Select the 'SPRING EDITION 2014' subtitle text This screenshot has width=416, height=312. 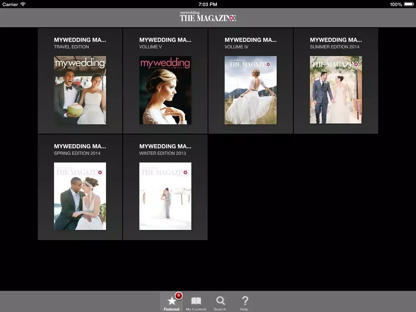(77, 153)
